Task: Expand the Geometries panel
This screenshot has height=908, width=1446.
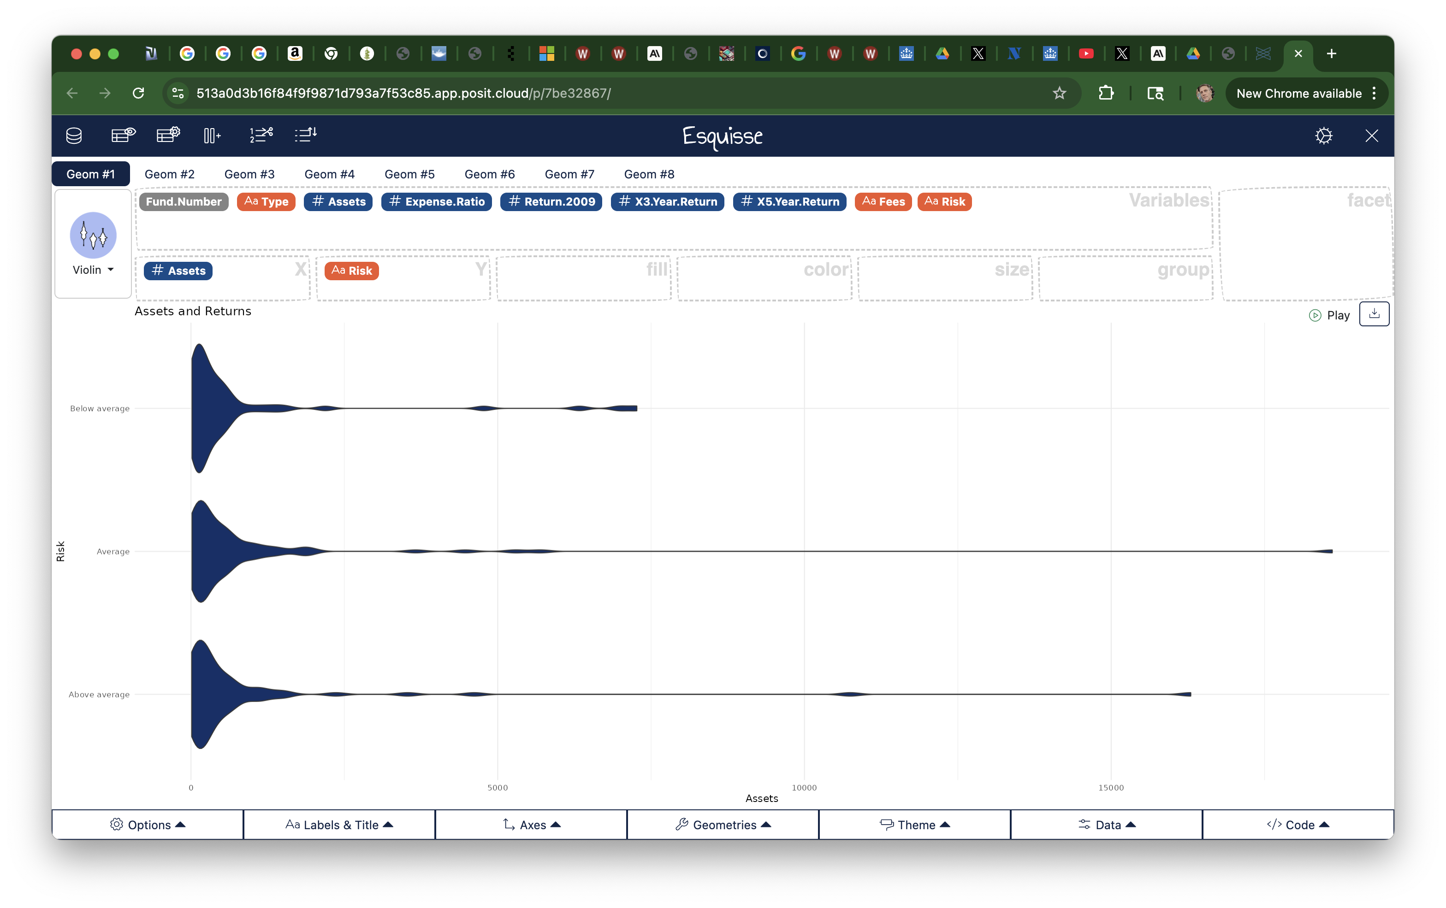Action: [x=723, y=825]
